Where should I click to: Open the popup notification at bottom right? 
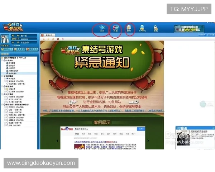point(195,136)
